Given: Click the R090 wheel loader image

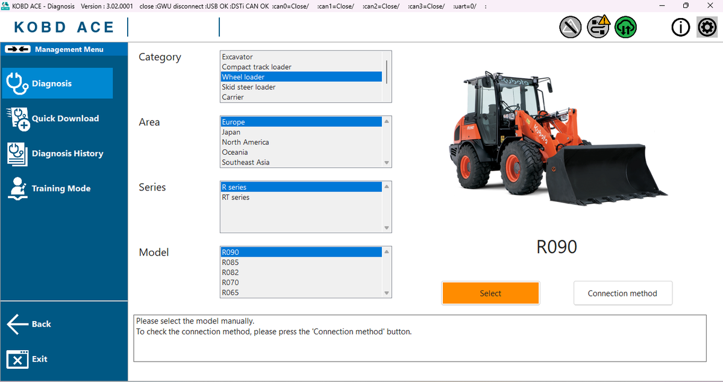Looking at the screenshot, I should [558, 139].
